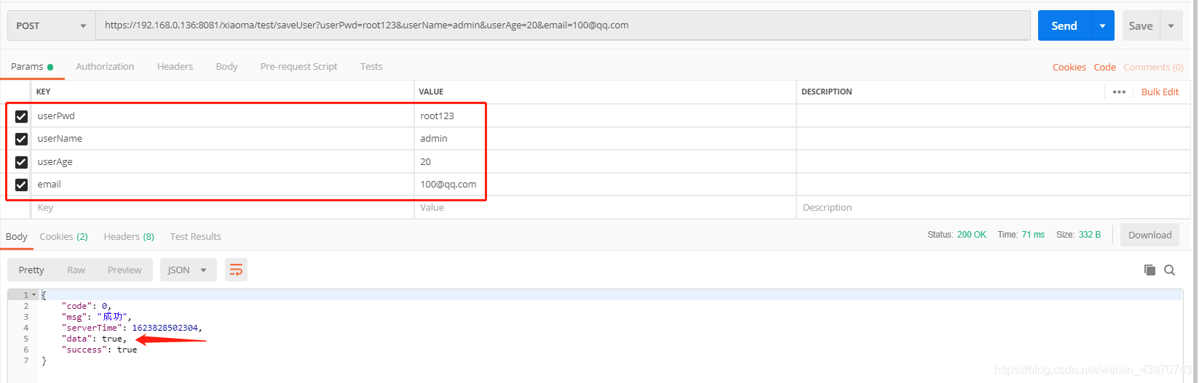Click the request URL field
This screenshot has width=1199, height=383.
(x=563, y=25)
